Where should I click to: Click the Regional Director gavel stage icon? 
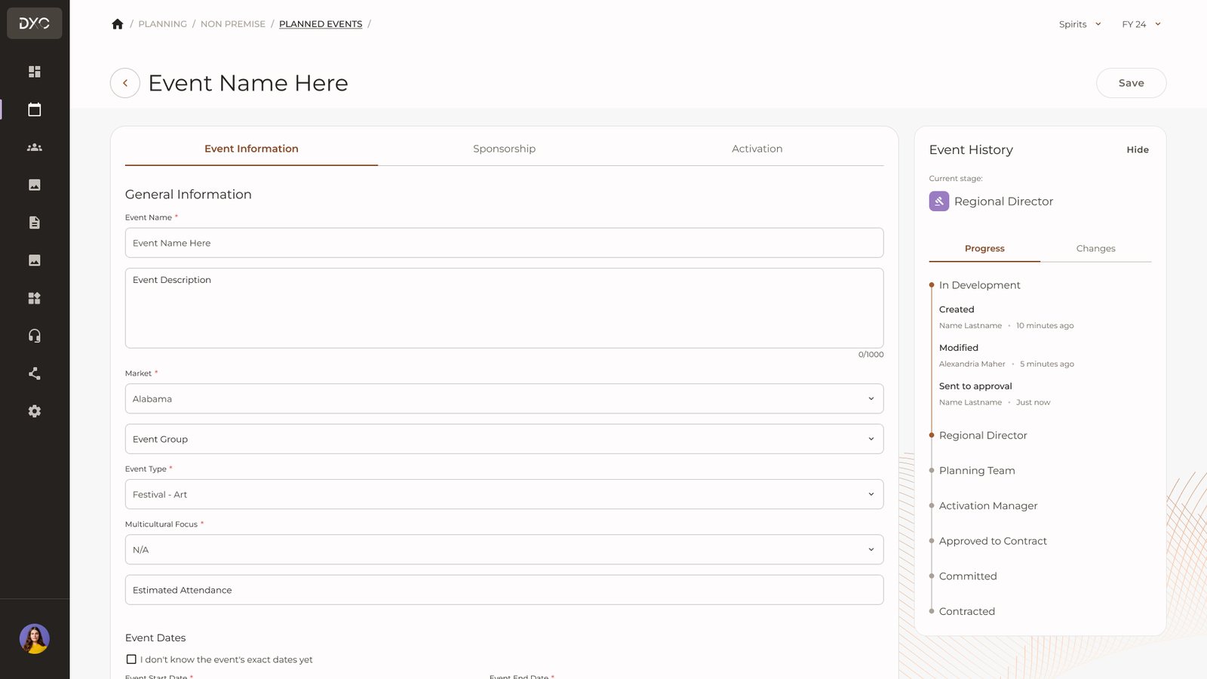coord(939,201)
